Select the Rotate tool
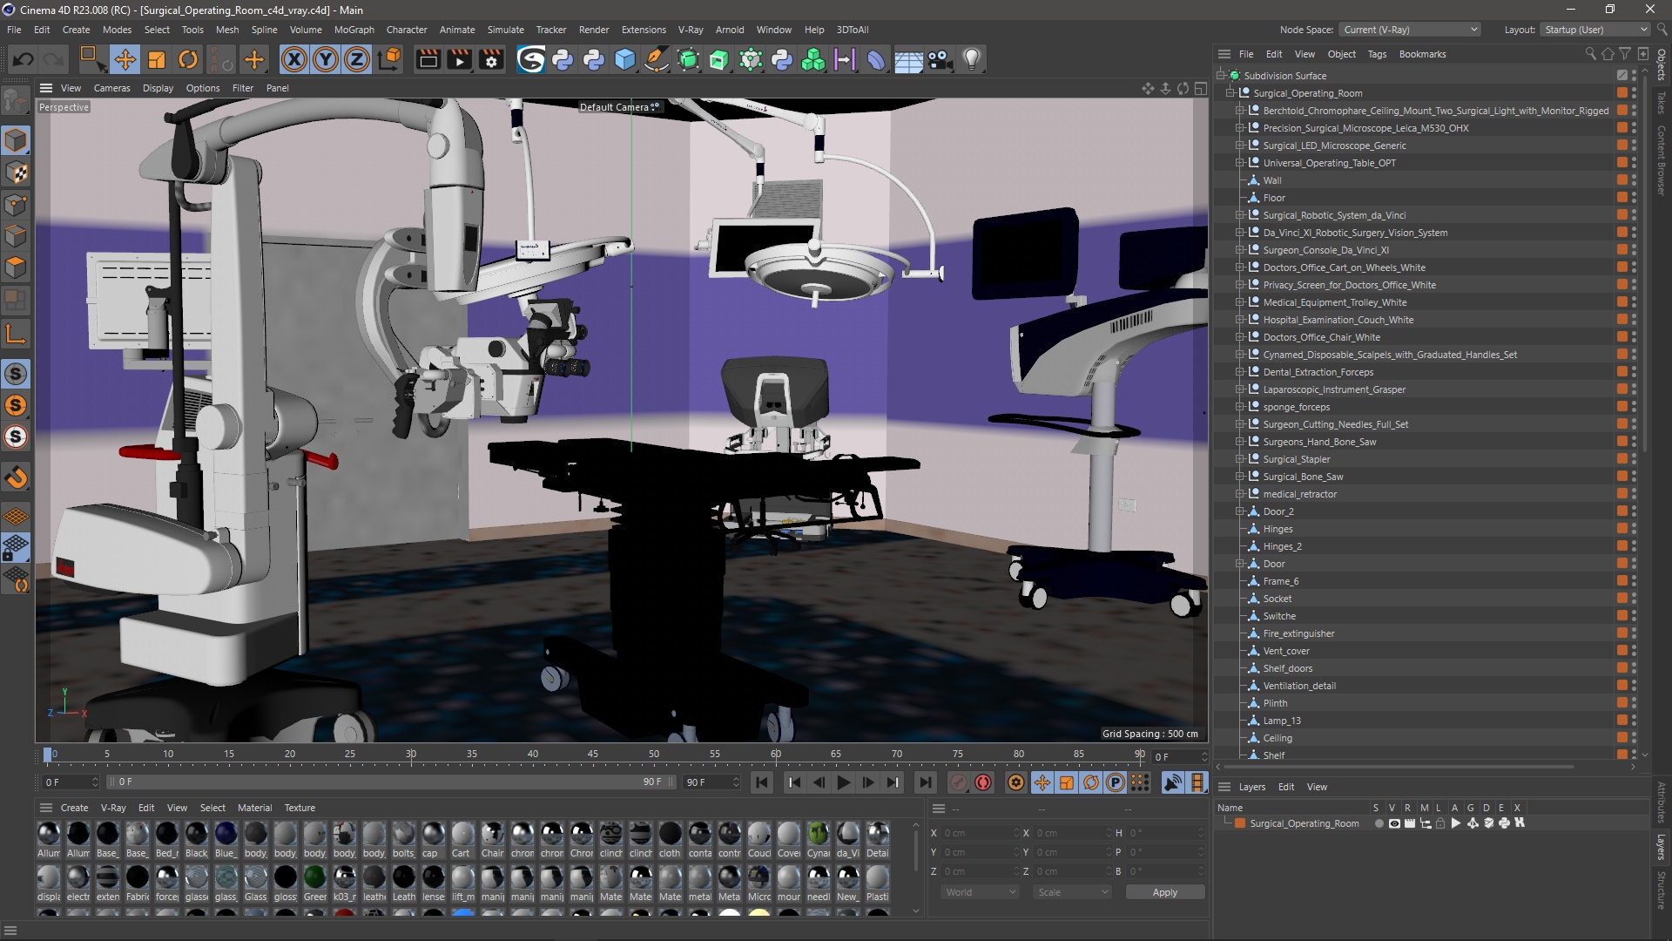Screen dimensions: 1672x941 coord(187,59)
